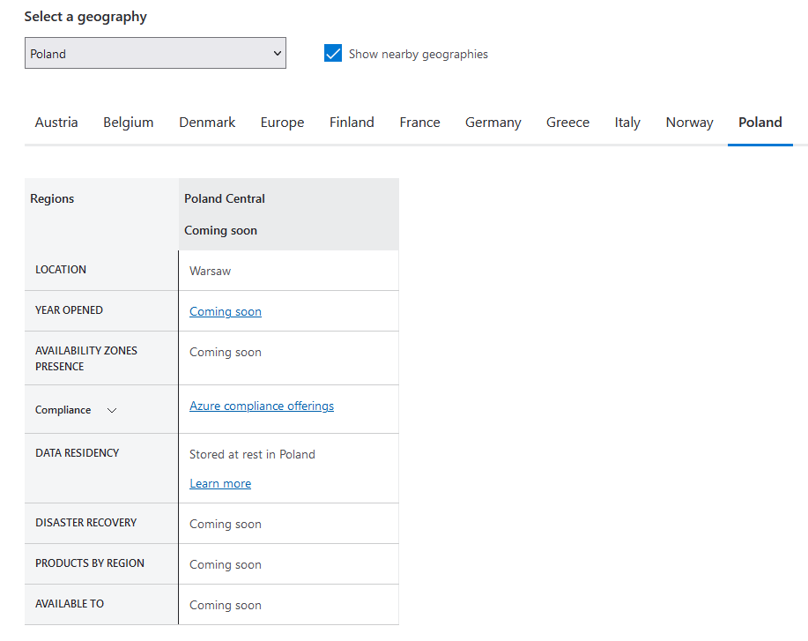Switch to the Belgium tab
Viewport: 808px width, 641px height.
coord(129,123)
